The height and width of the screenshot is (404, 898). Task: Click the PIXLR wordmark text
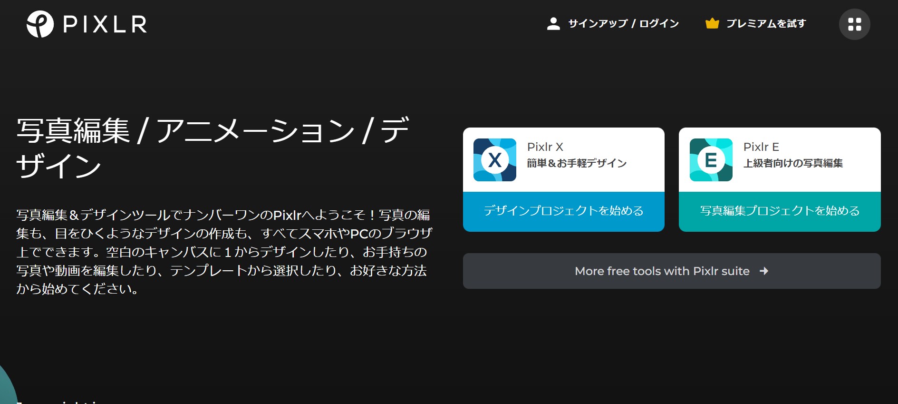tap(105, 24)
